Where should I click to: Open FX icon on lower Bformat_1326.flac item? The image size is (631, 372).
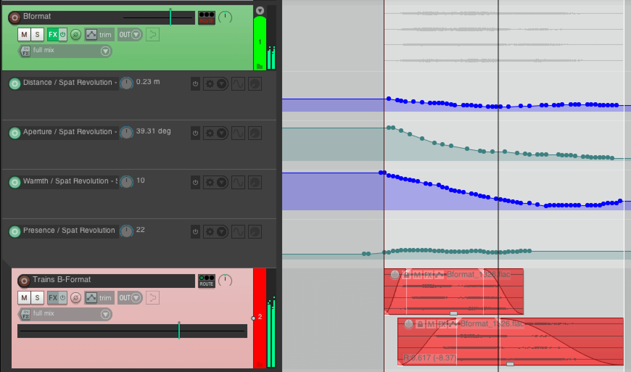(x=441, y=324)
